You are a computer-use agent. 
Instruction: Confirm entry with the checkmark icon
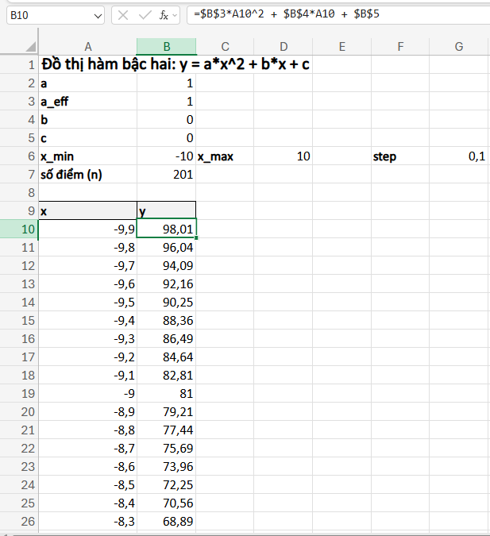pos(145,15)
